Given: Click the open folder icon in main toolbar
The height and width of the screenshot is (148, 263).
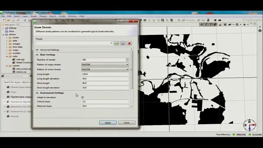Looking at the screenshot, I should [x=9, y=20].
